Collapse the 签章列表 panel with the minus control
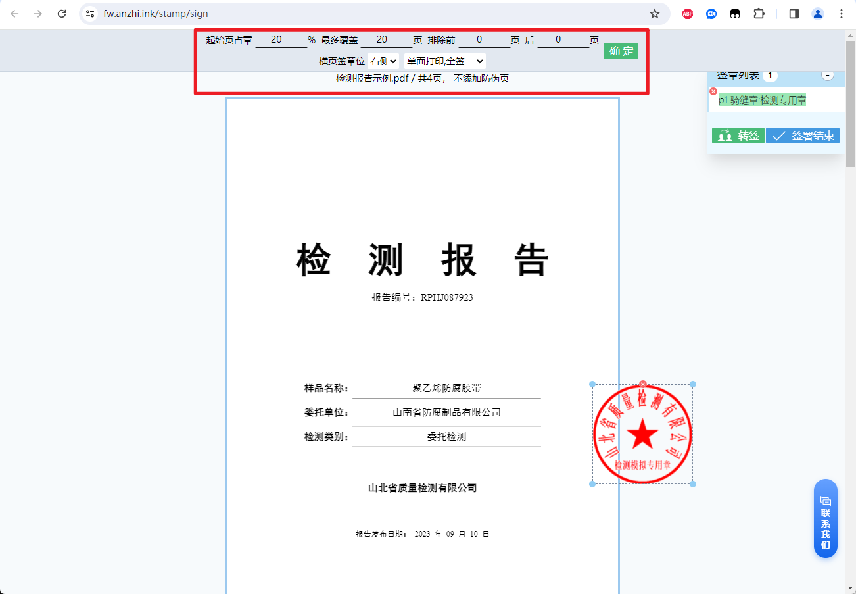This screenshot has height=594, width=856. [x=828, y=74]
